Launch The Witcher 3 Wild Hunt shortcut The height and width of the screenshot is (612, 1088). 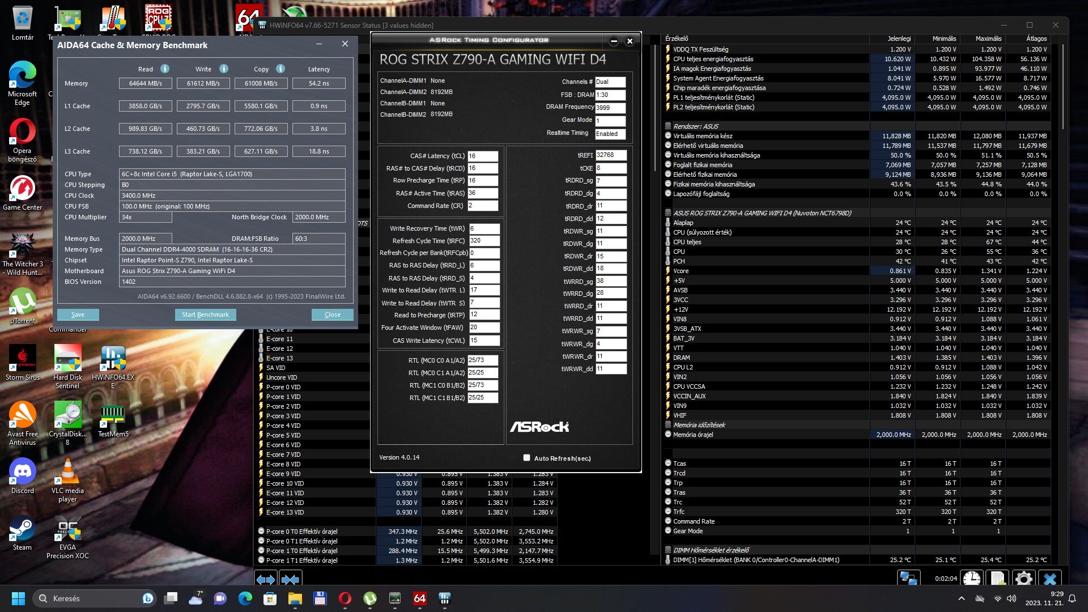[23, 253]
